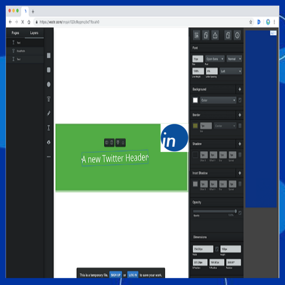Click the browser home icon

[29, 22]
